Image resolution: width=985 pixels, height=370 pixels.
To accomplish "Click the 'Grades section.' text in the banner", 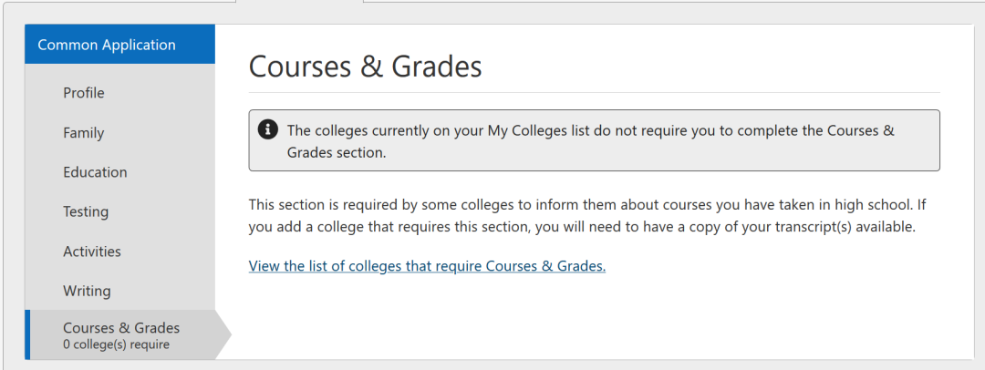I will (337, 153).
